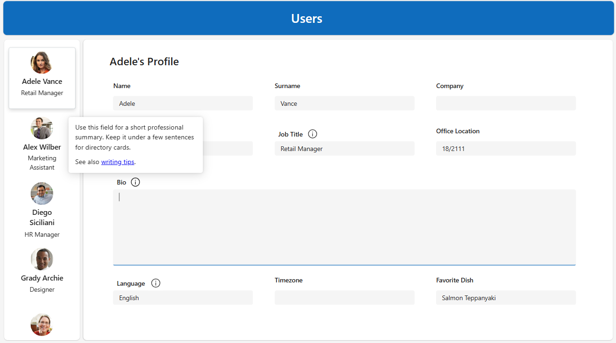The width and height of the screenshot is (616, 343).
Task: Open the writing tips link in tooltip
Action: pyautogui.click(x=118, y=162)
